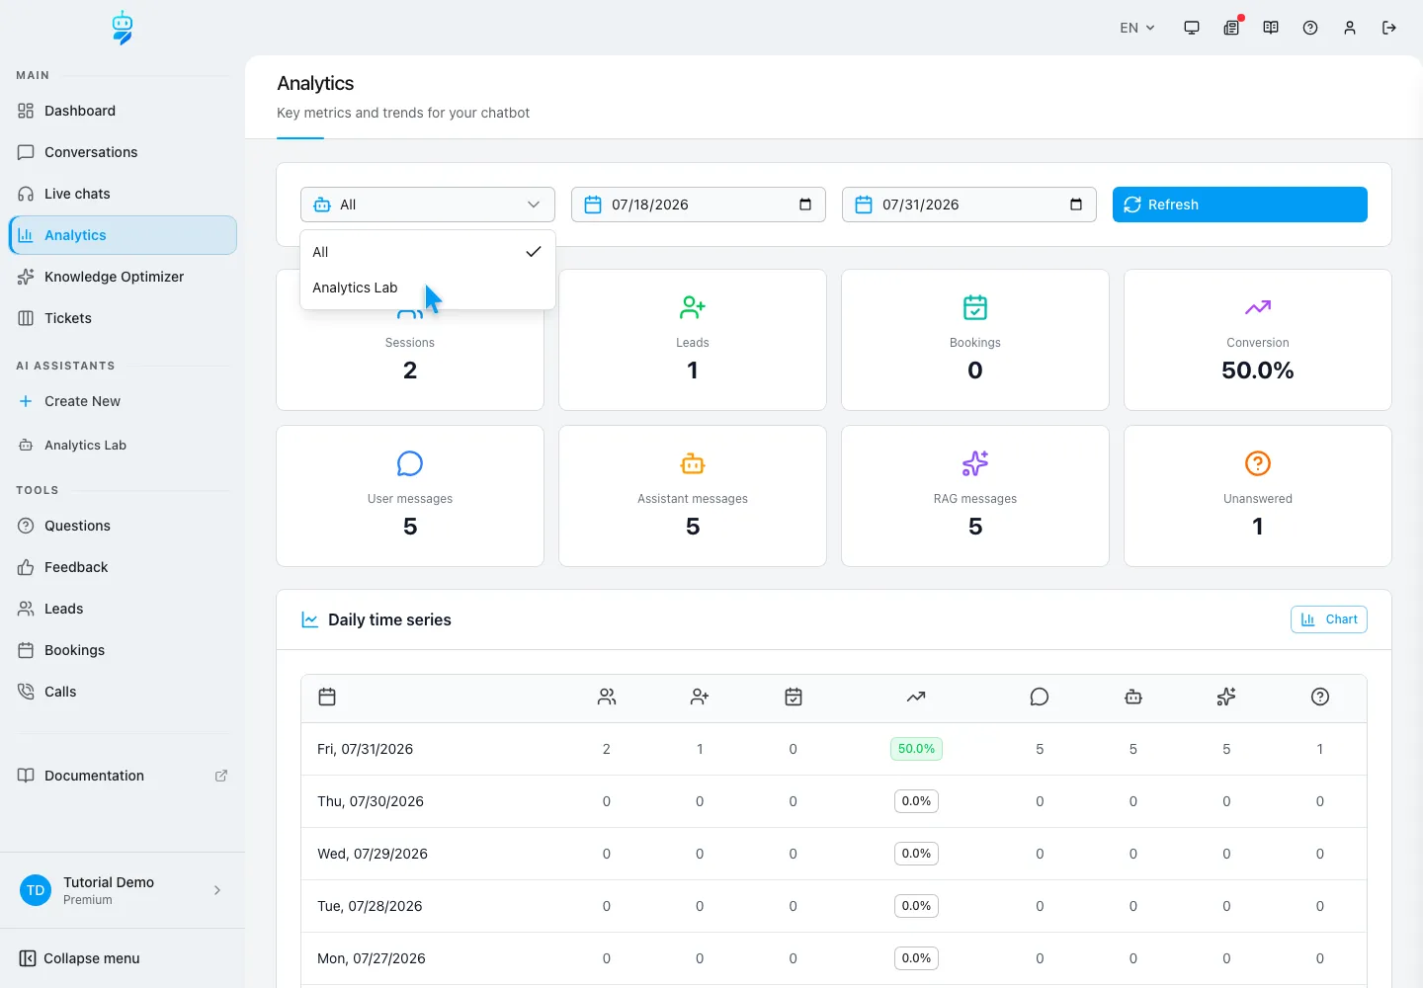
Task: Click the user messages column header icon
Action: point(1040,697)
